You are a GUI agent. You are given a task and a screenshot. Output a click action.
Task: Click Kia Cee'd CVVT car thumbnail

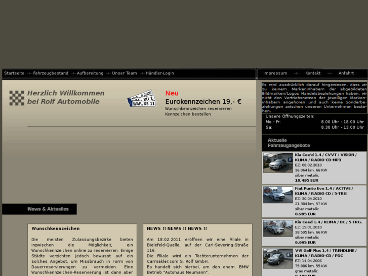tap(278, 163)
